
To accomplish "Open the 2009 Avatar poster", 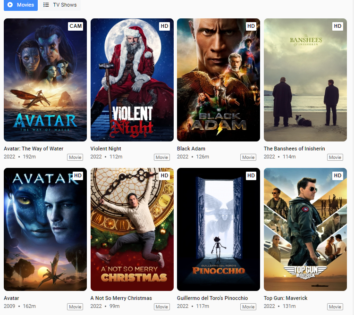I will click(45, 229).
